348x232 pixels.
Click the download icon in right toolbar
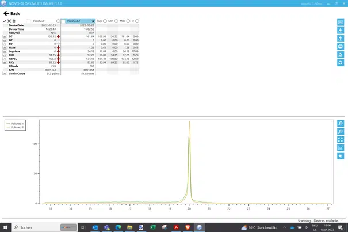341,31
